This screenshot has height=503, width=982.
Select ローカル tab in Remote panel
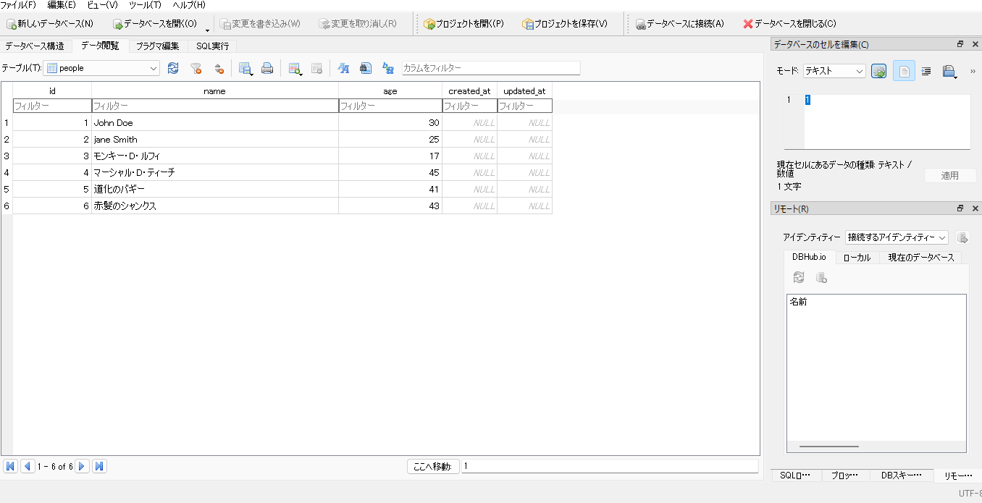(857, 258)
